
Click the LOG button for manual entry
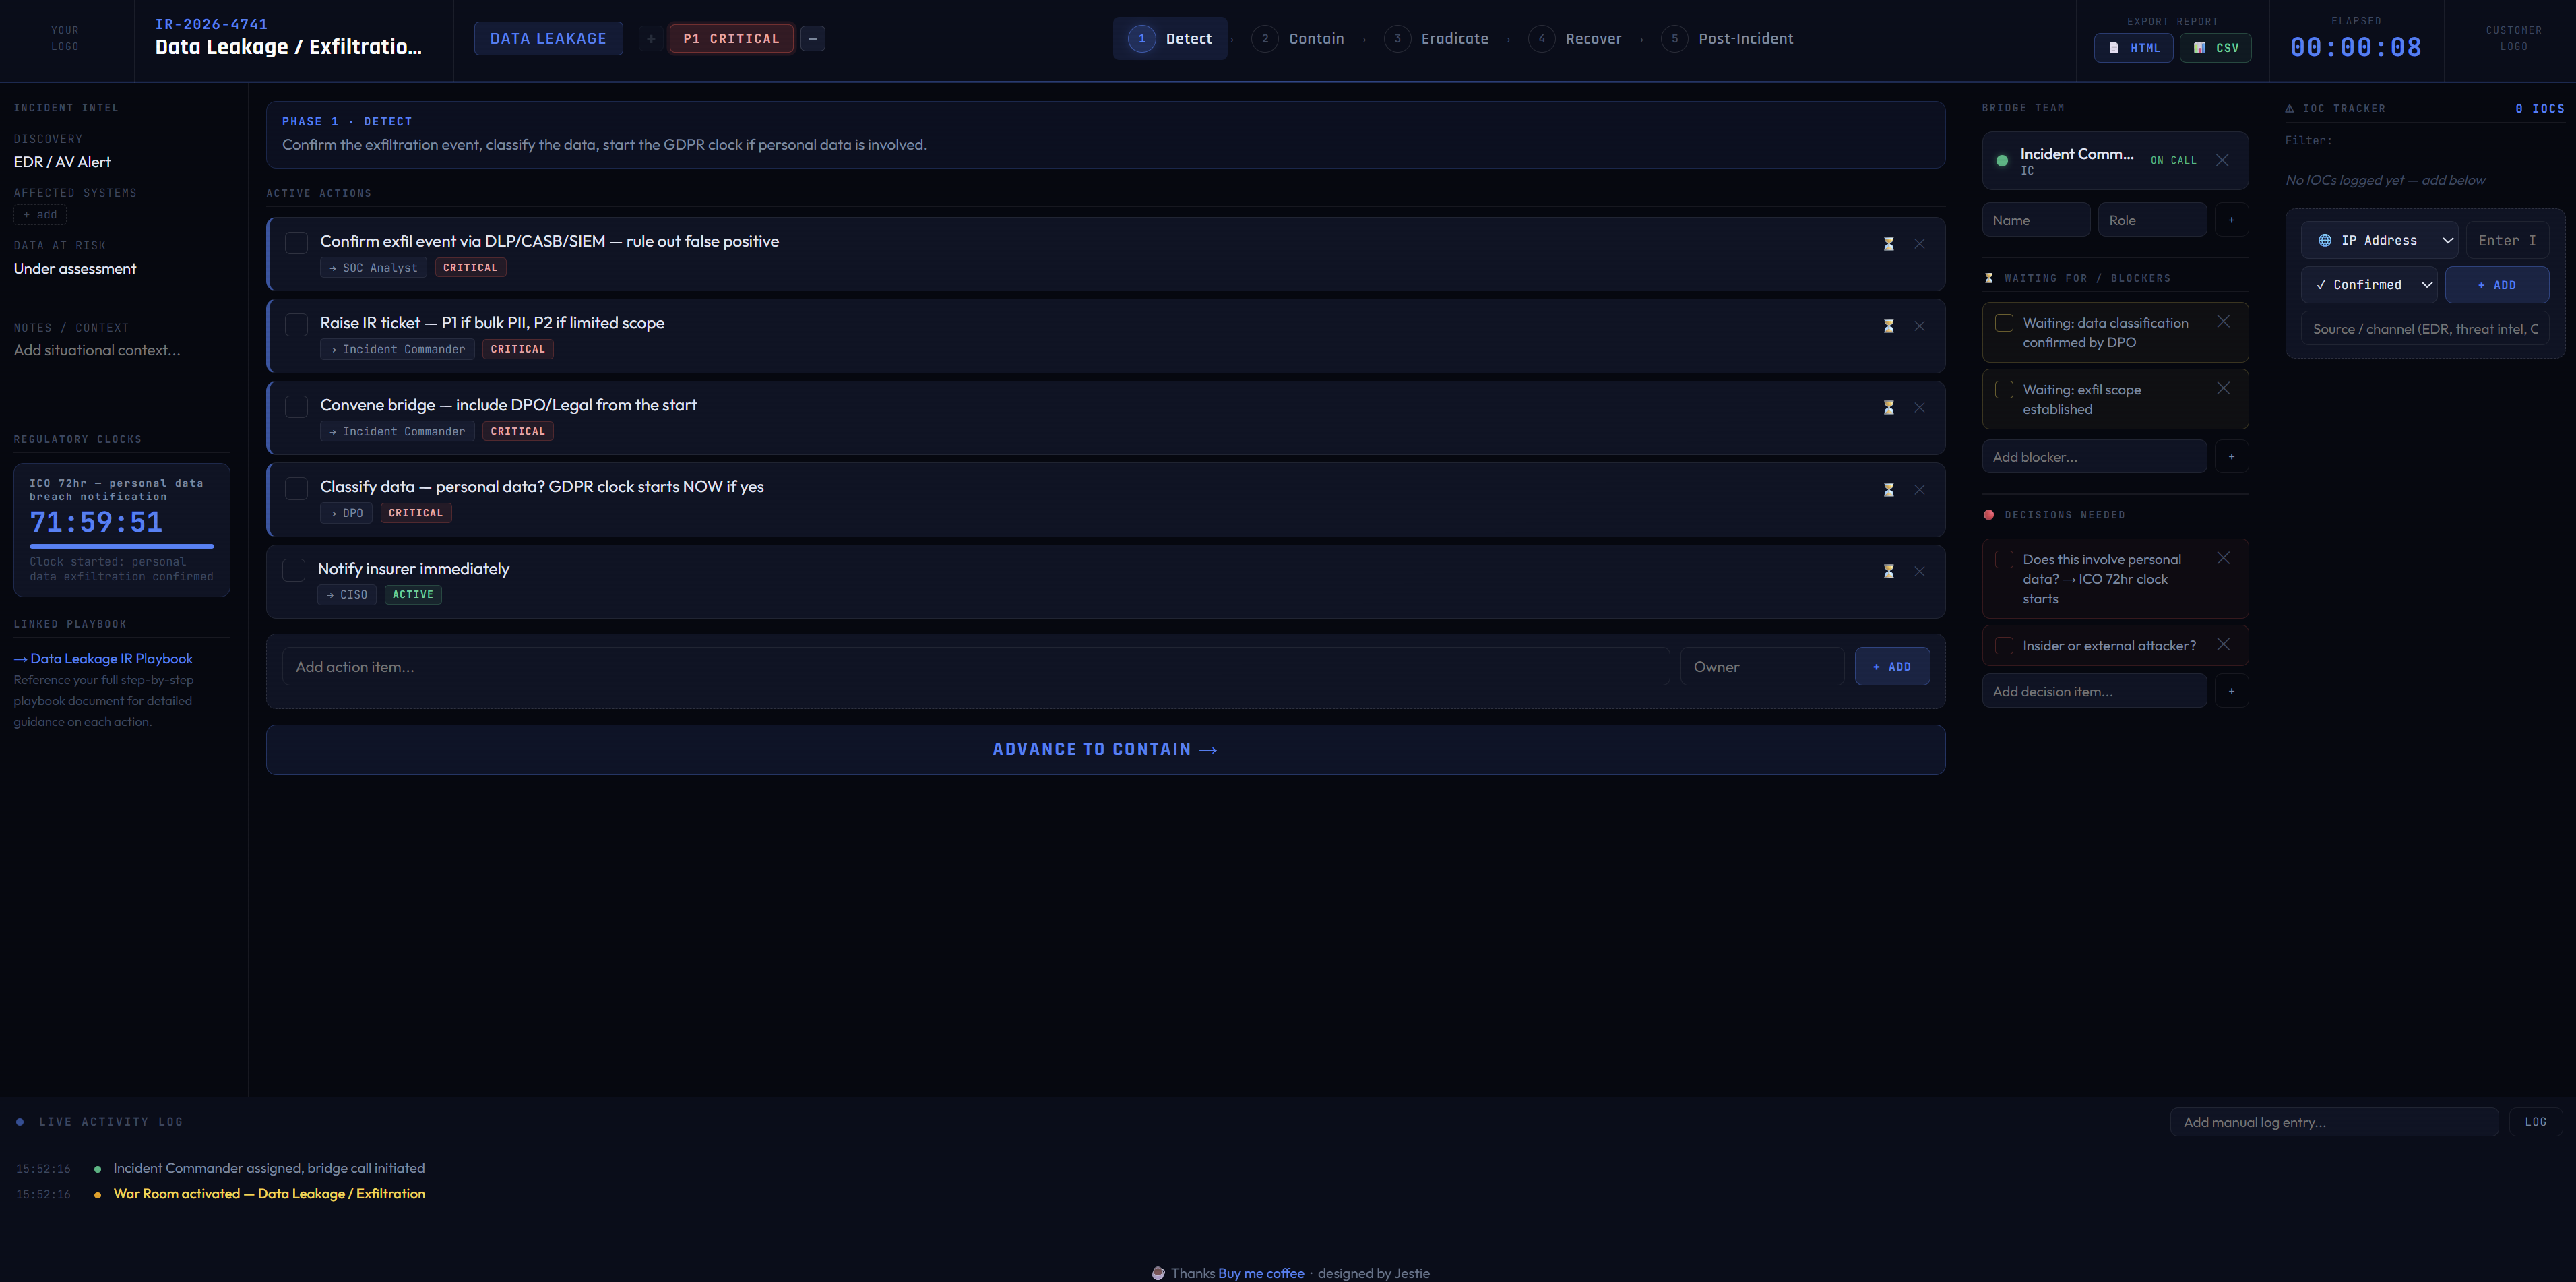coord(2535,1122)
